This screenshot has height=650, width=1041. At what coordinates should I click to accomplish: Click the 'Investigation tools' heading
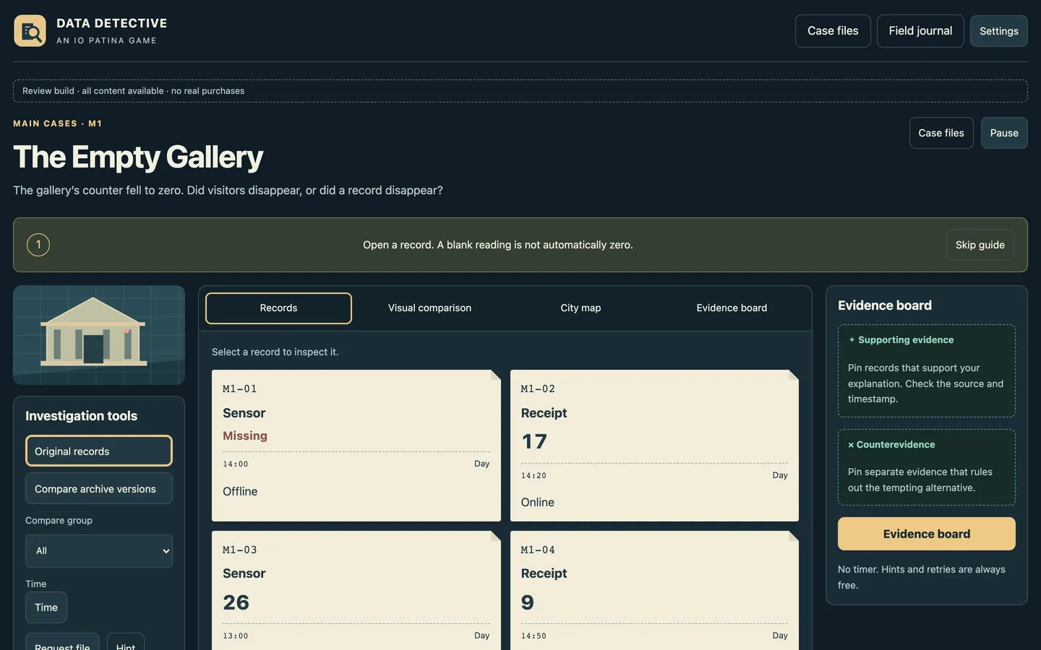coord(81,416)
